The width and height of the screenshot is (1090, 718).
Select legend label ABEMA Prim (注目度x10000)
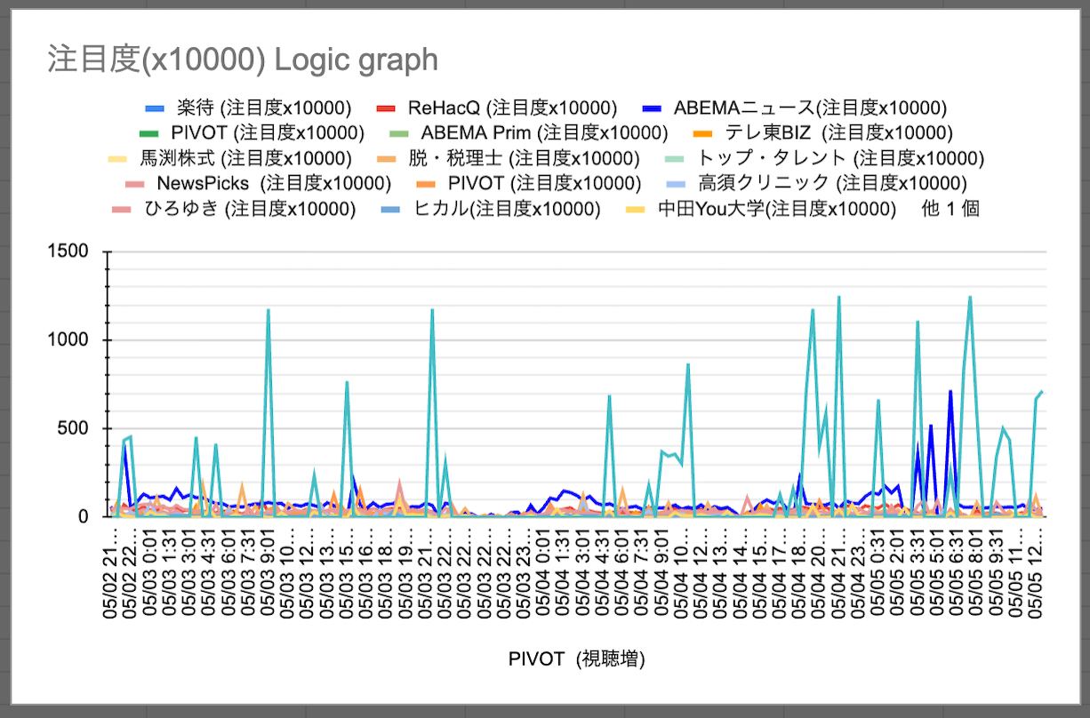[x=544, y=134]
